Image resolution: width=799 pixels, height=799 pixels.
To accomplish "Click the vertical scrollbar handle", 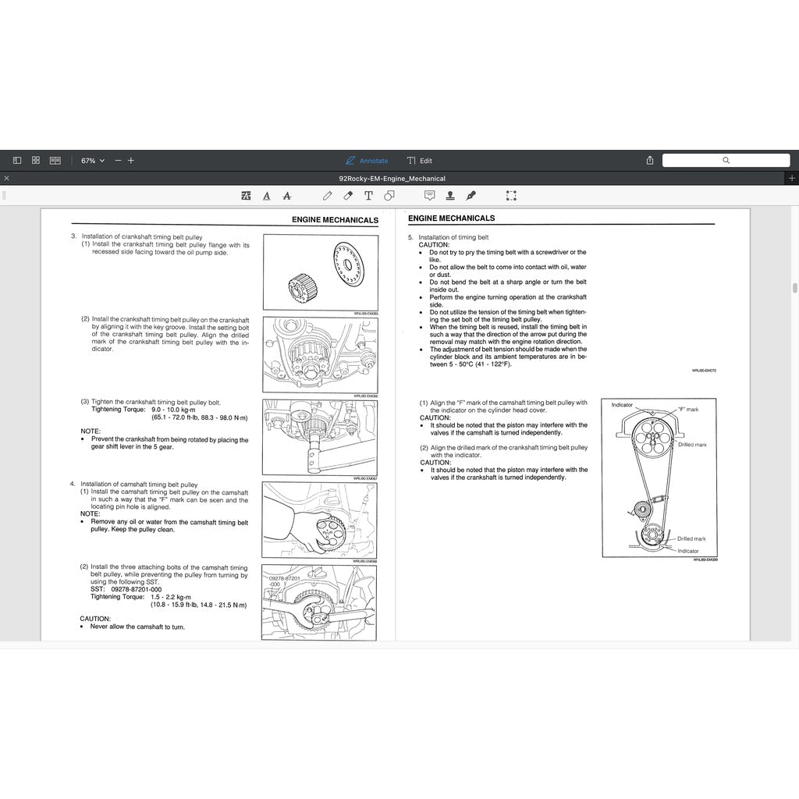I will coord(794,287).
